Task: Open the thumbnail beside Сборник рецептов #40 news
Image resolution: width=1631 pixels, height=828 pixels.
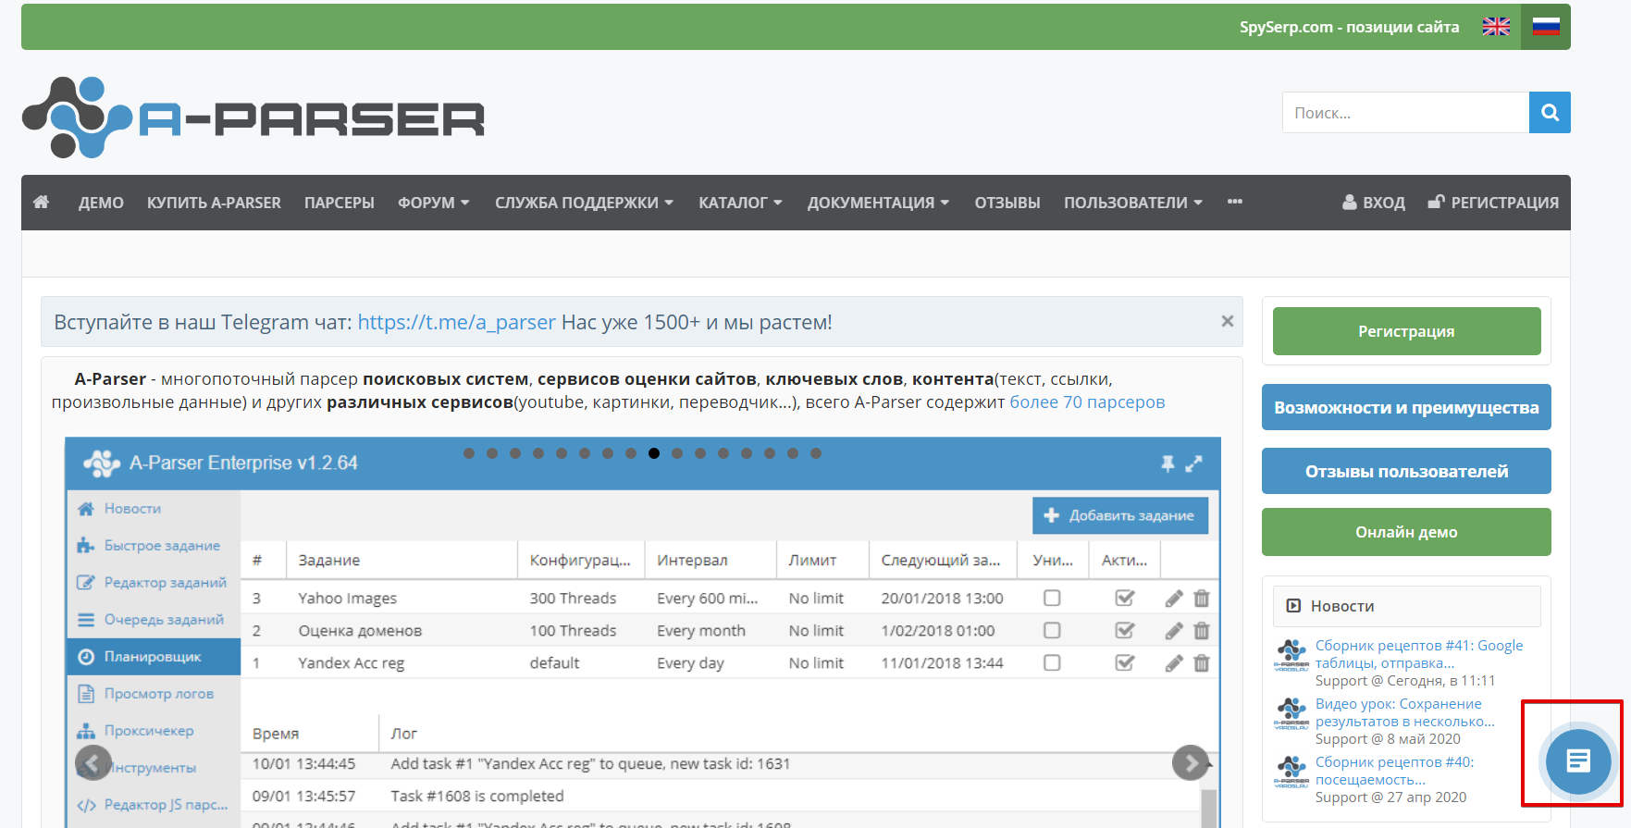Action: [x=1291, y=771]
